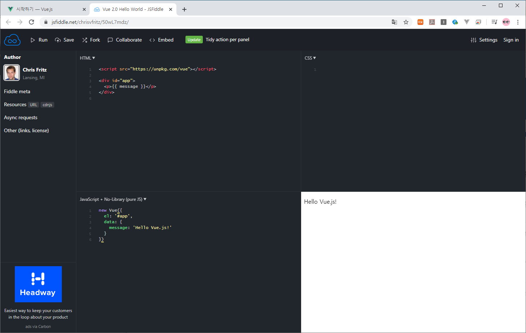526x333 pixels.
Task: Open the Headway ad description text
Action: (38, 314)
